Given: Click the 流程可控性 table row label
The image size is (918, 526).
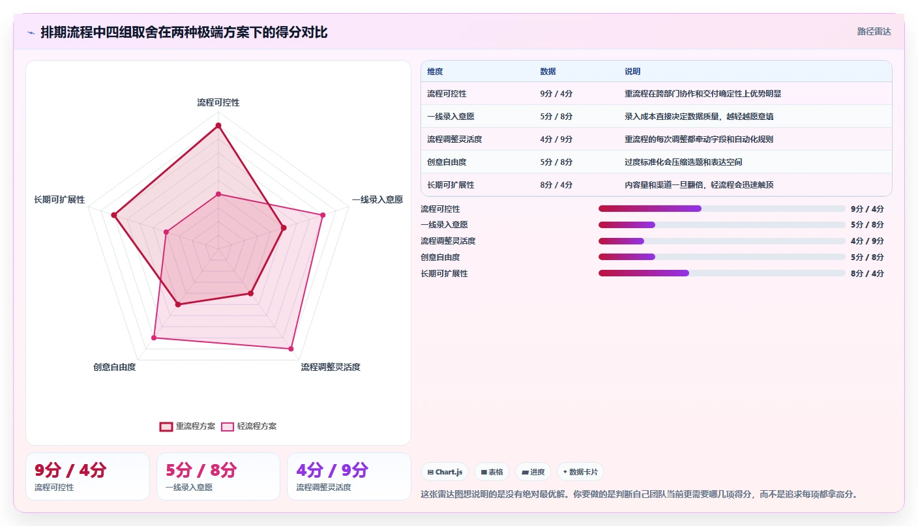Looking at the screenshot, I should (x=447, y=94).
